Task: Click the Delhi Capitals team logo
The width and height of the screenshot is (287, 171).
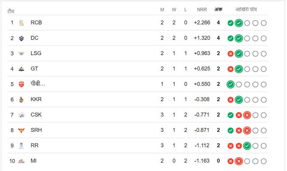Action: click(21, 38)
